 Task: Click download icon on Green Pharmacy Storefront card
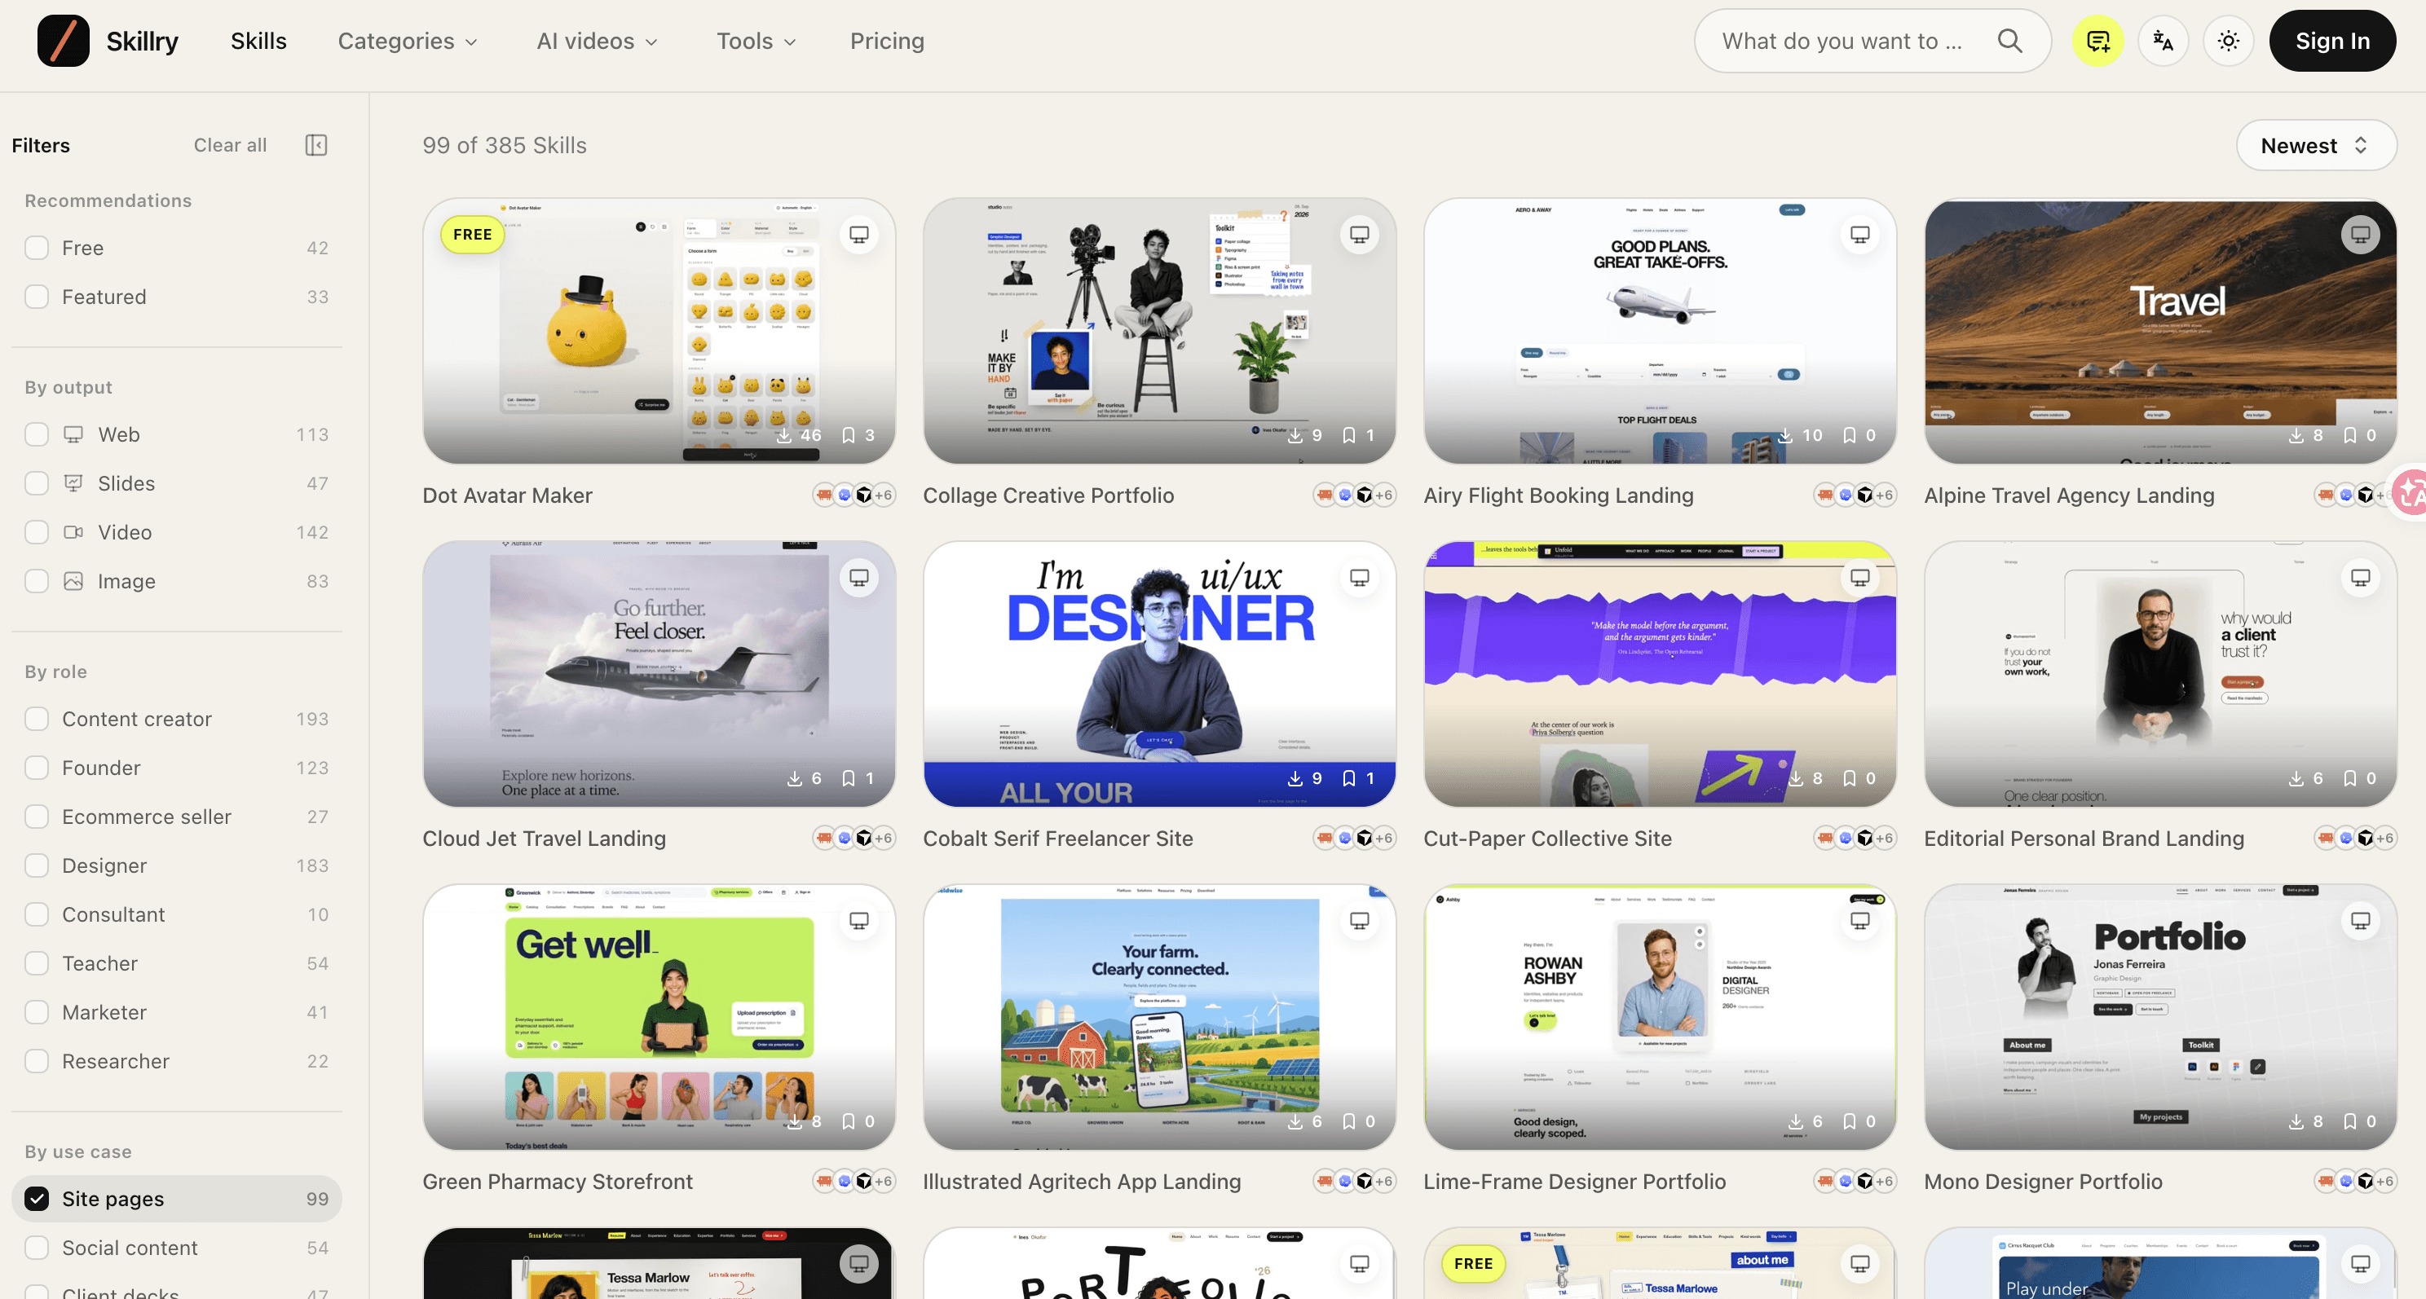(795, 1121)
